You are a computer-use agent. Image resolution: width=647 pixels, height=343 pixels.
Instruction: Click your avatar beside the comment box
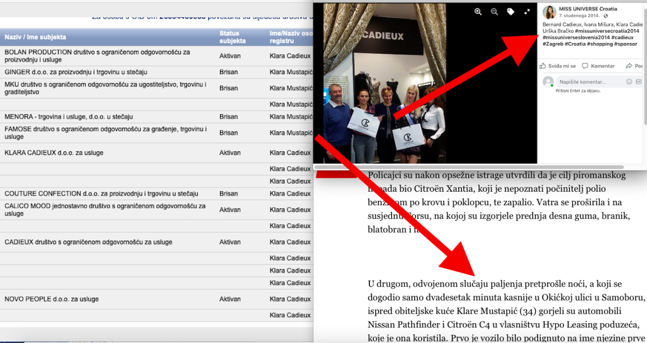pyautogui.click(x=548, y=82)
